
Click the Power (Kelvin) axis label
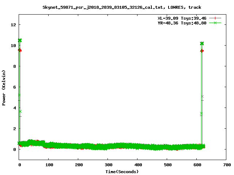tap(4, 88)
